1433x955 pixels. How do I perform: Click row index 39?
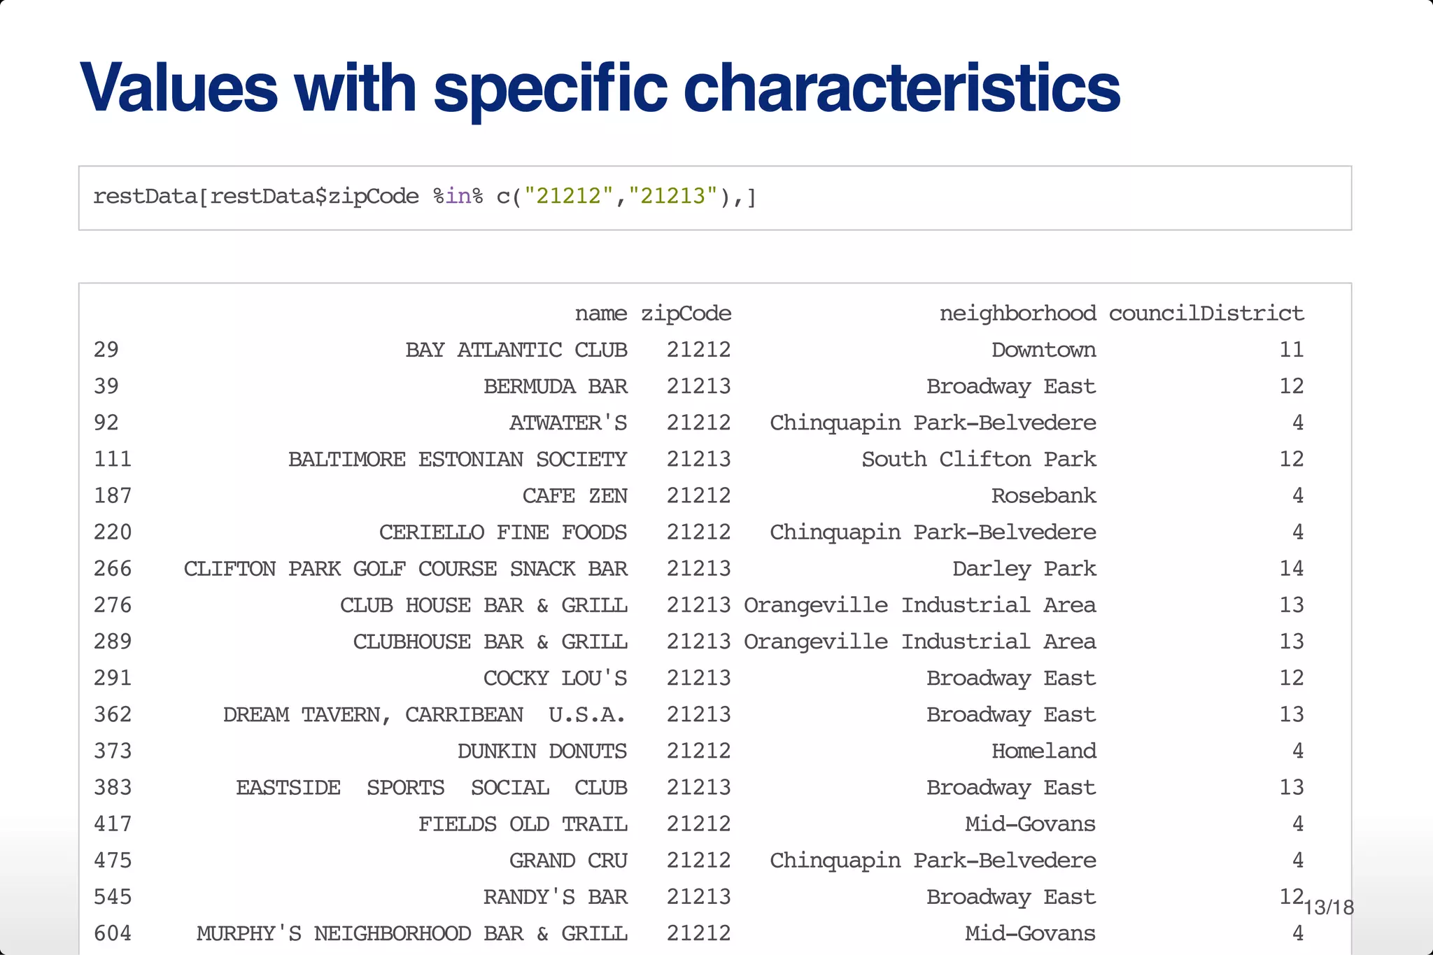[x=106, y=386]
